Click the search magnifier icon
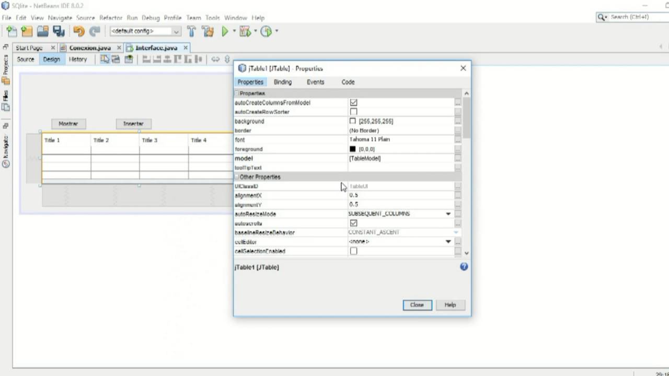This screenshot has height=376, width=669. pyautogui.click(x=603, y=17)
